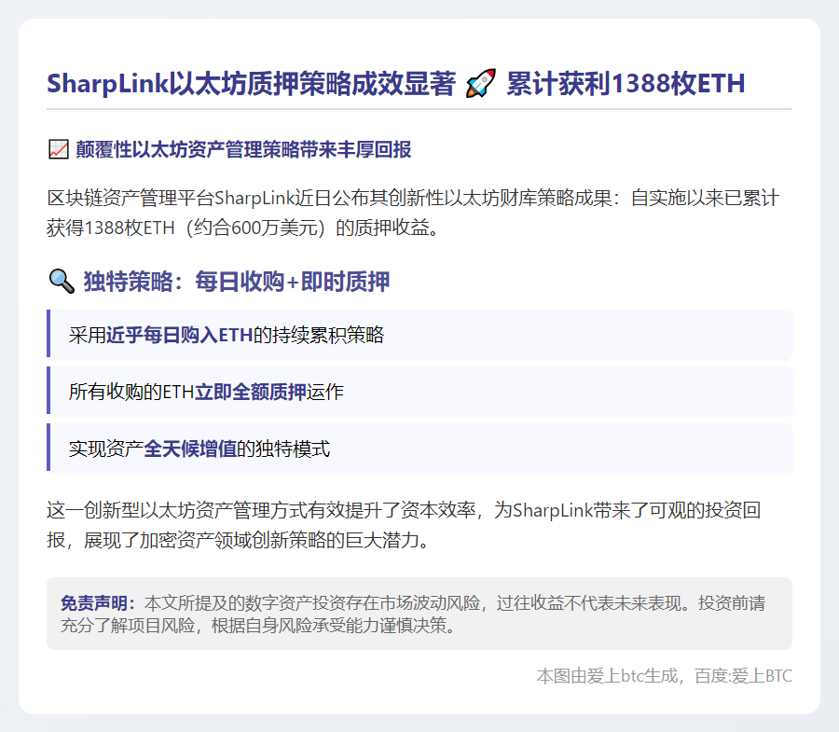Select the list item ending with 运作
The height and width of the screenshot is (732, 839).
pyautogui.click(x=419, y=392)
